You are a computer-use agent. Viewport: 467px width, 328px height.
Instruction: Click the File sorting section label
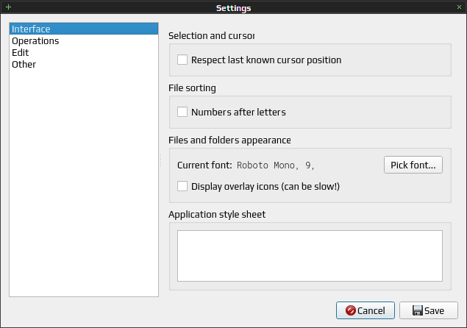(x=192, y=88)
